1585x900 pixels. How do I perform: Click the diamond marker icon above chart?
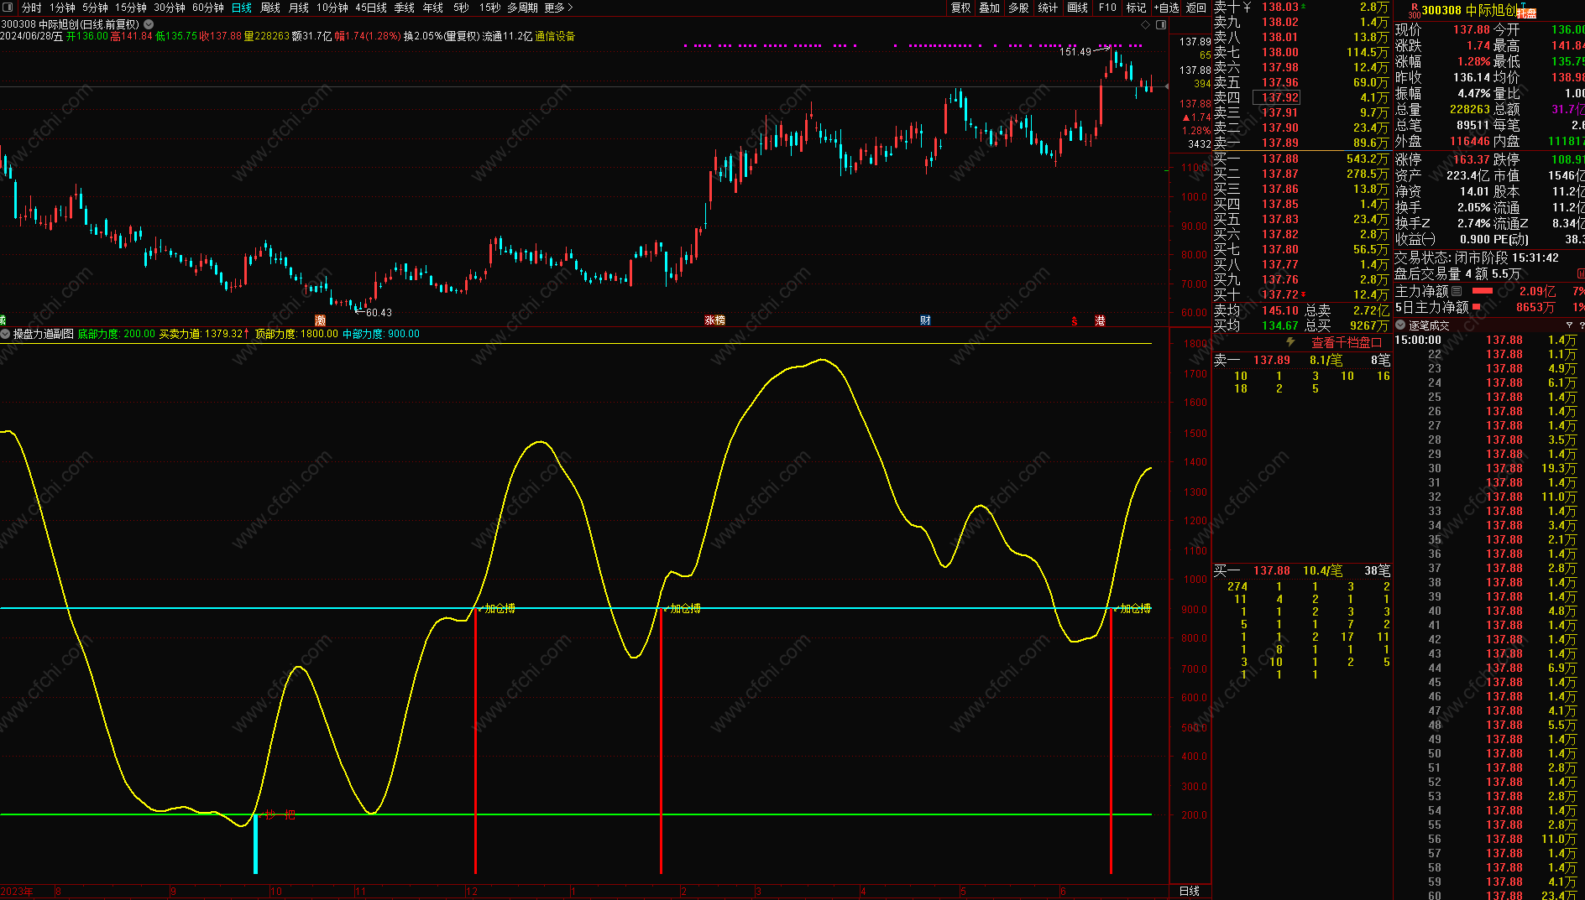1146,24
